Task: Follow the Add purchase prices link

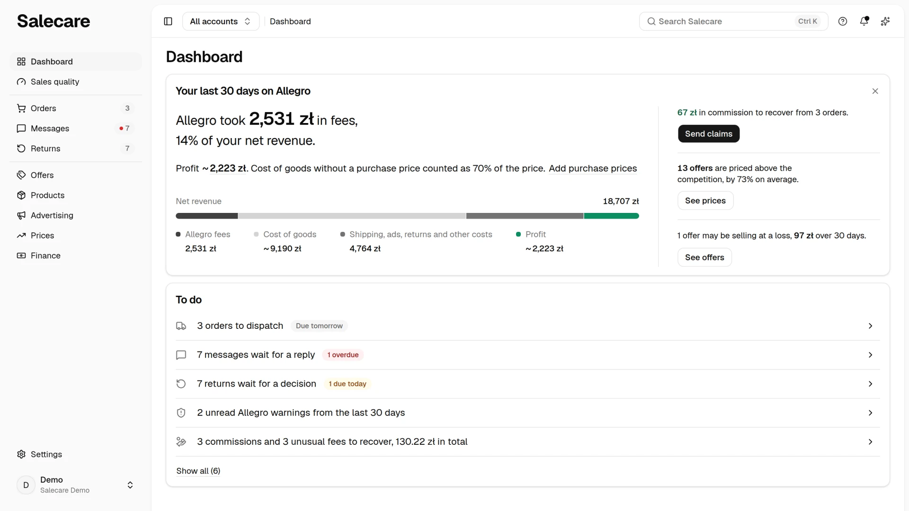Action: pos(593,168)
